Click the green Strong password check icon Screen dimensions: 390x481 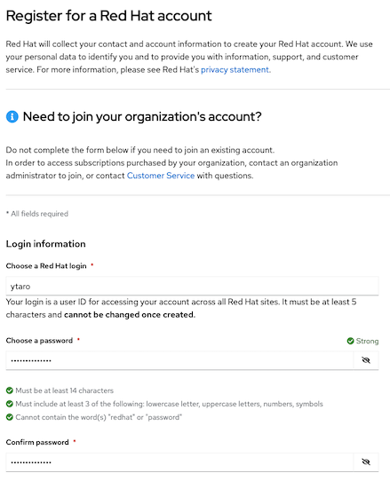(350, 341)
